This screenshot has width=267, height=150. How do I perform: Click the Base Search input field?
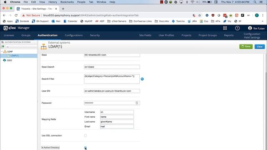[112, 67]
